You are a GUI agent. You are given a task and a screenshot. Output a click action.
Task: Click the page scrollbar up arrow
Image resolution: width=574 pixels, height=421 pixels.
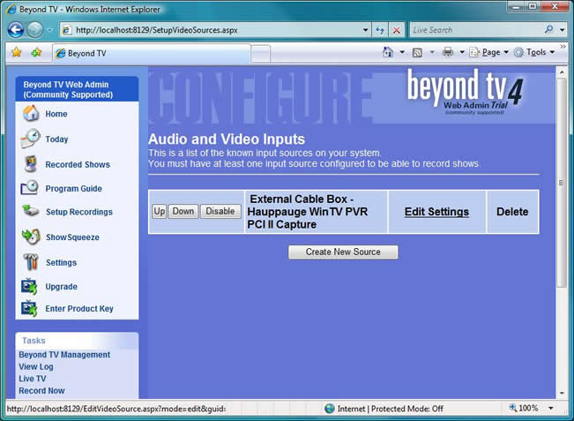[561, 72]
